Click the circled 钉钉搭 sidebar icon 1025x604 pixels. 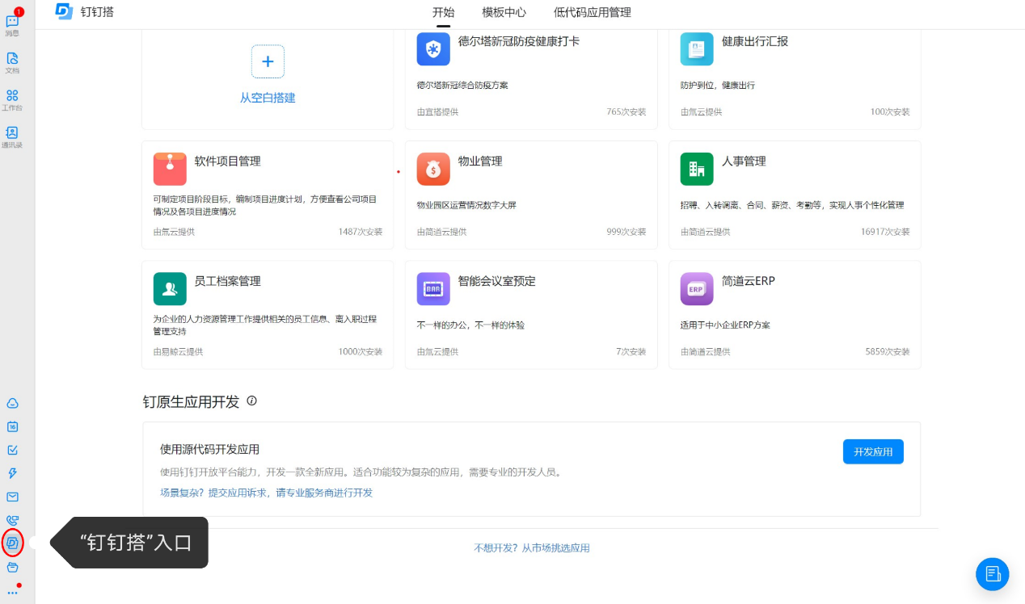[12, 543]
